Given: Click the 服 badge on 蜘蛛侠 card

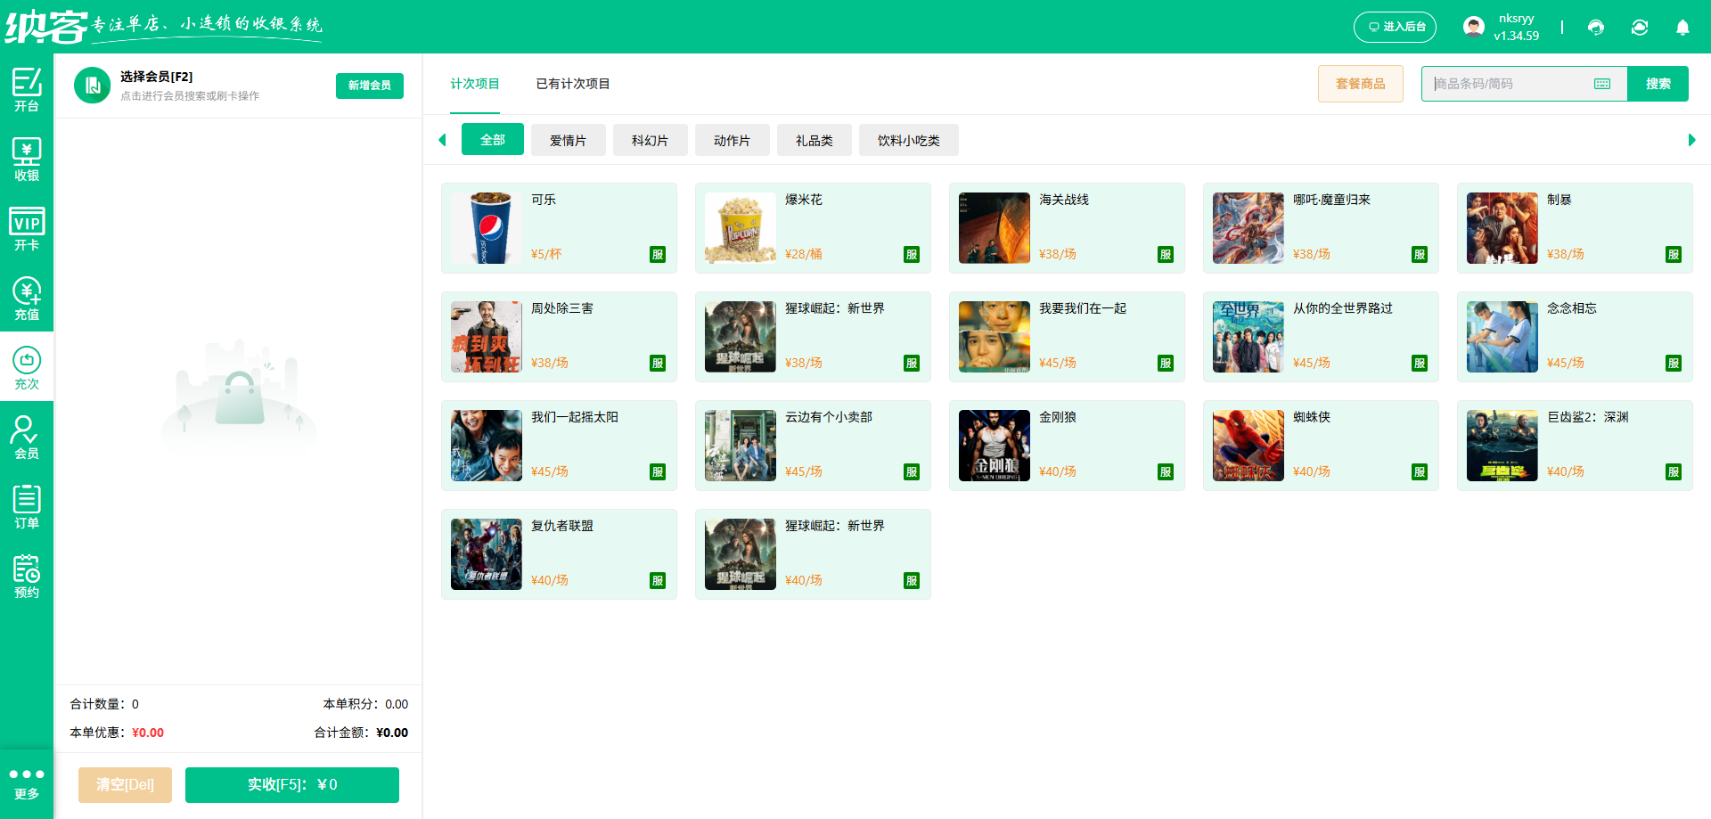Looking at the screenshot, I should [x=1420, y=472].
